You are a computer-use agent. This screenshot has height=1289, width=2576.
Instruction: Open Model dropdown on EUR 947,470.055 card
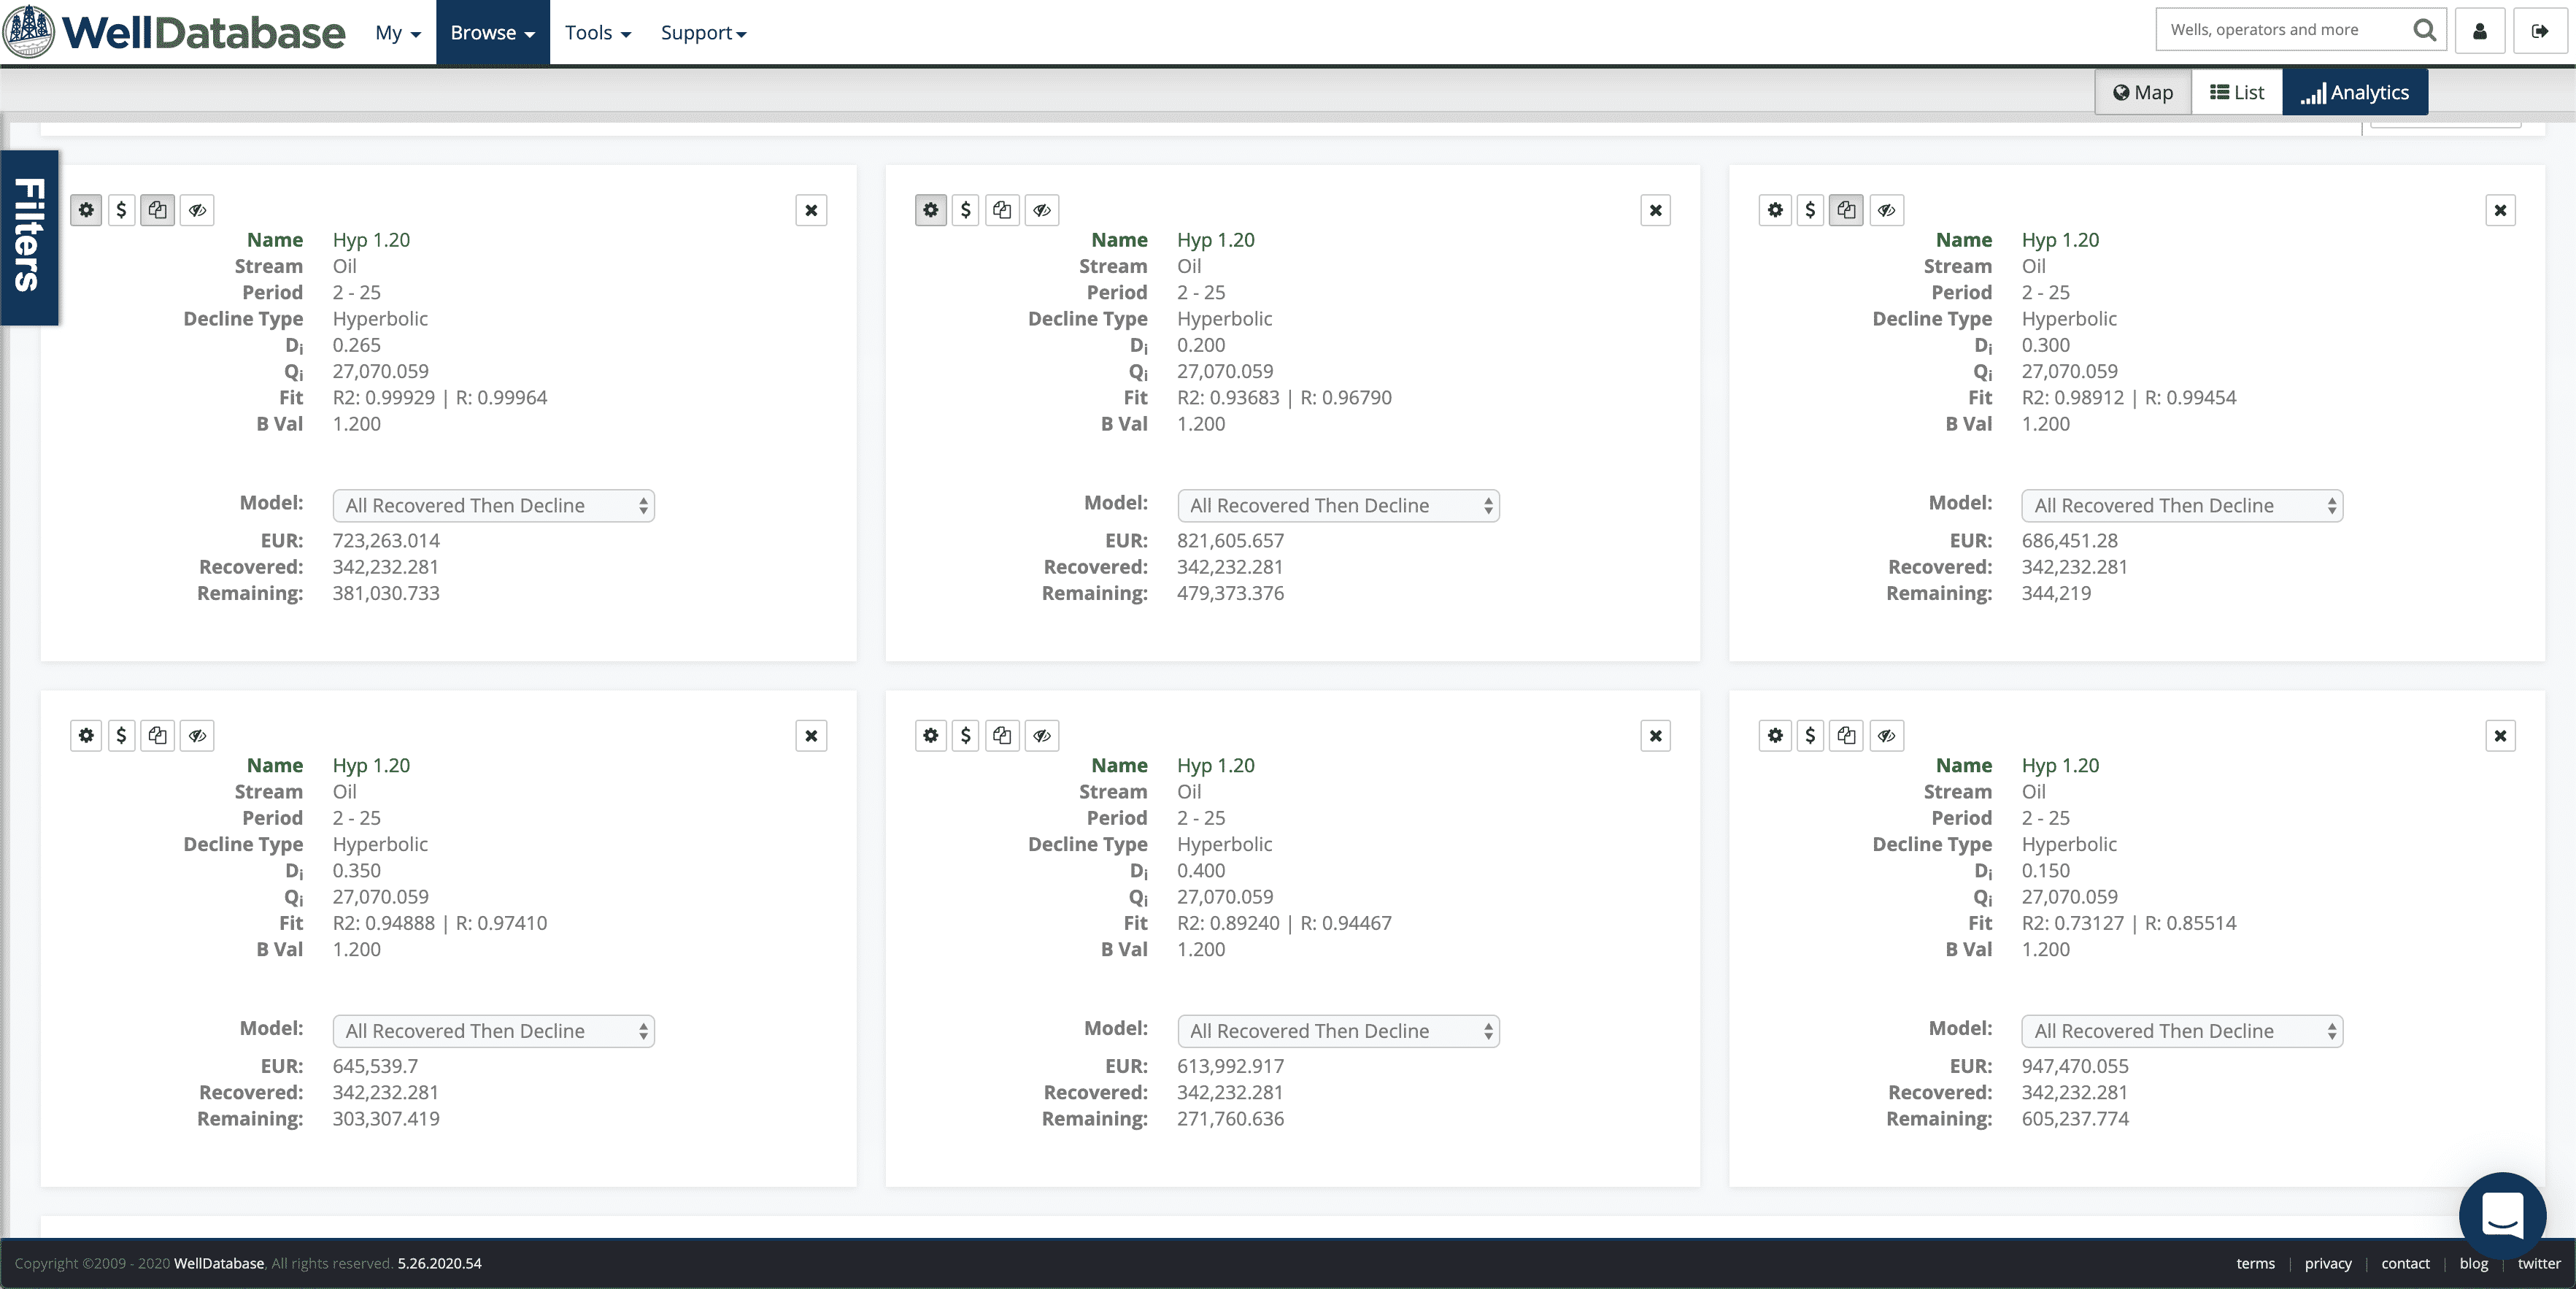coord(2182,1031)
